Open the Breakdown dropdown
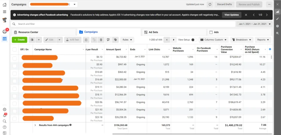Viewport: 281px width, 135px height. tap(242, 40)
